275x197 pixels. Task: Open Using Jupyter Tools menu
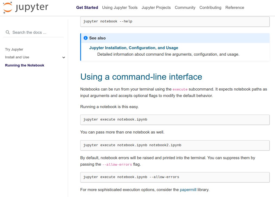(120, 8)
